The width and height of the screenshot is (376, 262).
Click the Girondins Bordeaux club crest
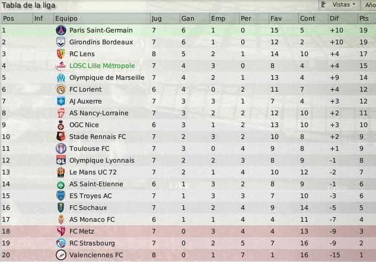pyautogui.click(x=61, y=42)
